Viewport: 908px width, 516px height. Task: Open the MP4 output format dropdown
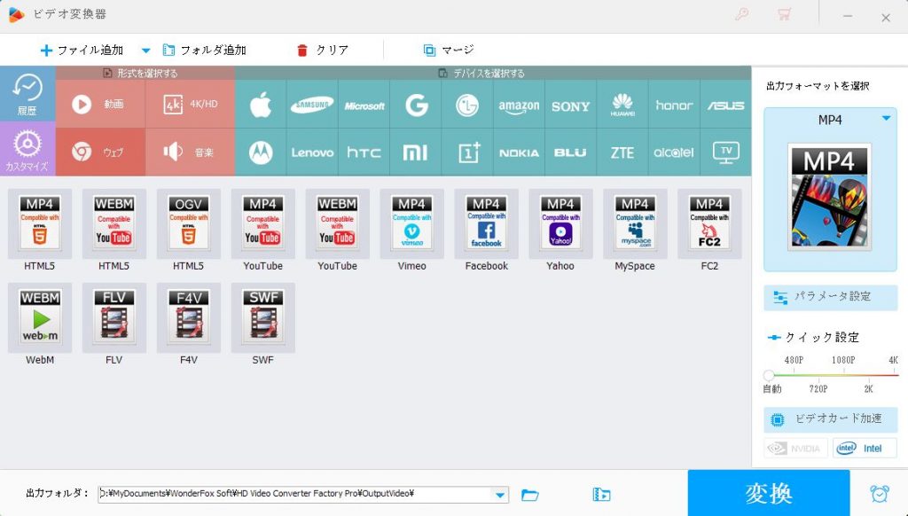(885, 119)
